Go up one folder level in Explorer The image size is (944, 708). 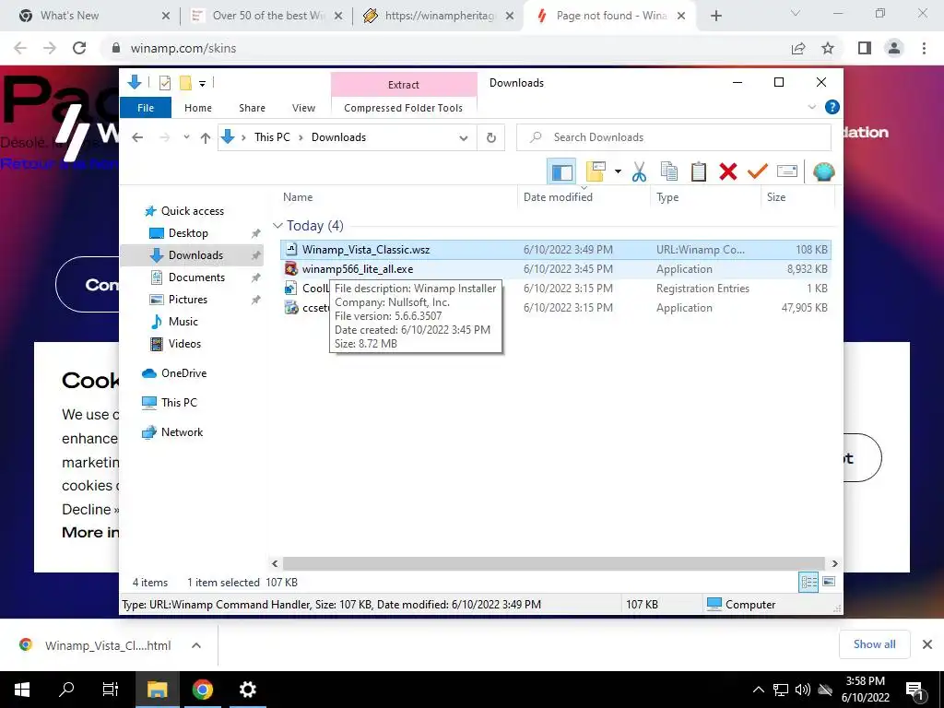(206, 138)
